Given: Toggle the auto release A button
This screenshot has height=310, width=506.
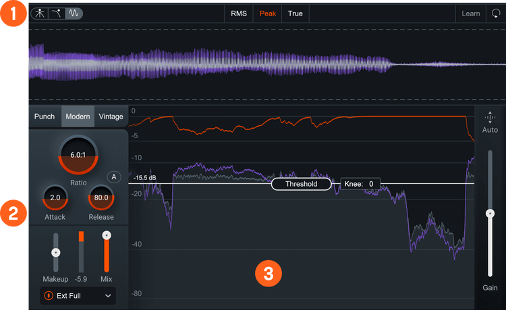Looking at the screenshot, I should pos(114,177).
